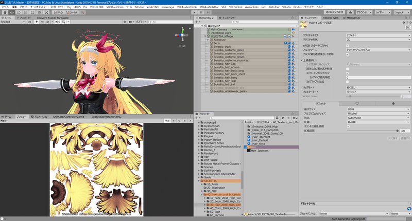Toggle Local coordinates button
412x221 pixels.
coord(72,12)
